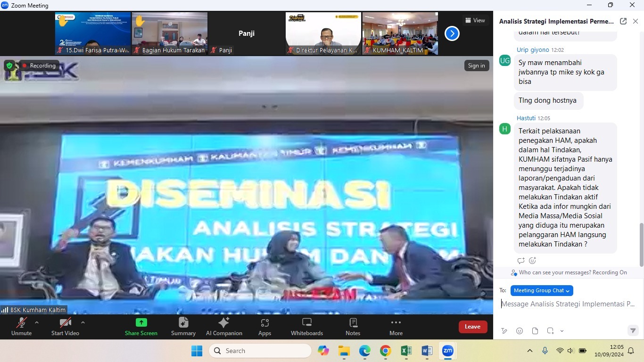Image resolution: width=644 pixels, height=362 pixels.
Task: Click the emoji icon in chat composer
Action: (520, 331)
